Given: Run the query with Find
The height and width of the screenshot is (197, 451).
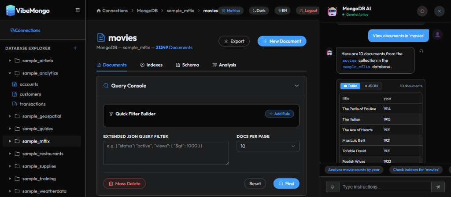Looking at the screenshot, I should (x=286, y=183).
